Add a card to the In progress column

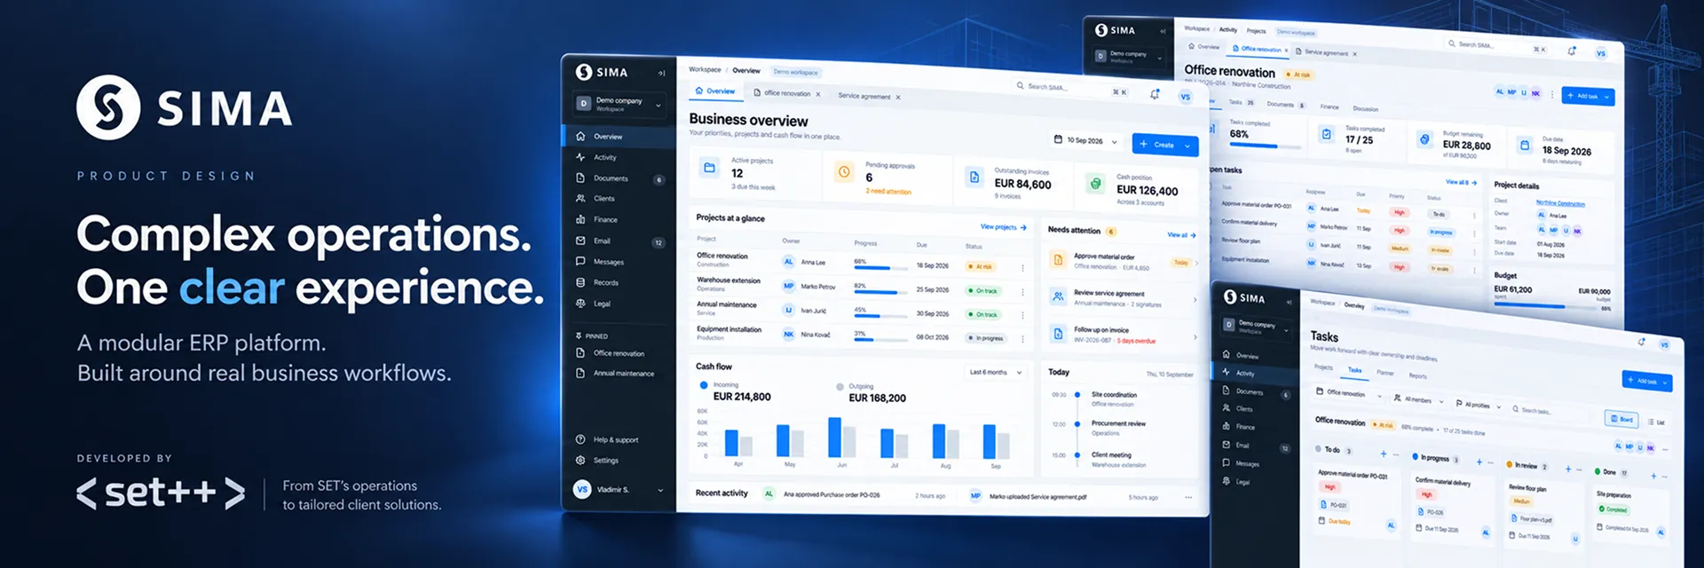[1479, 461]
